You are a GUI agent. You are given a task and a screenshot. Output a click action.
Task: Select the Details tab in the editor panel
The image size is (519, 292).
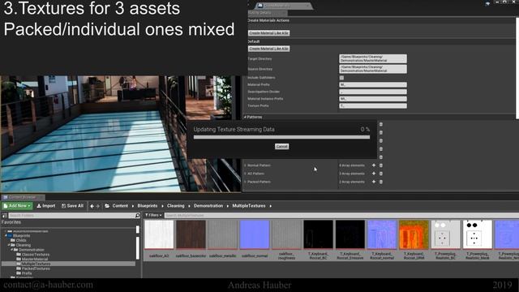(x=268, y=13)
